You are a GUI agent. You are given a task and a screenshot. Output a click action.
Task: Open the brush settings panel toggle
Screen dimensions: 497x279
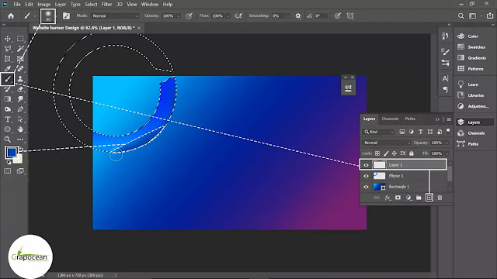[x=66, y=15]
